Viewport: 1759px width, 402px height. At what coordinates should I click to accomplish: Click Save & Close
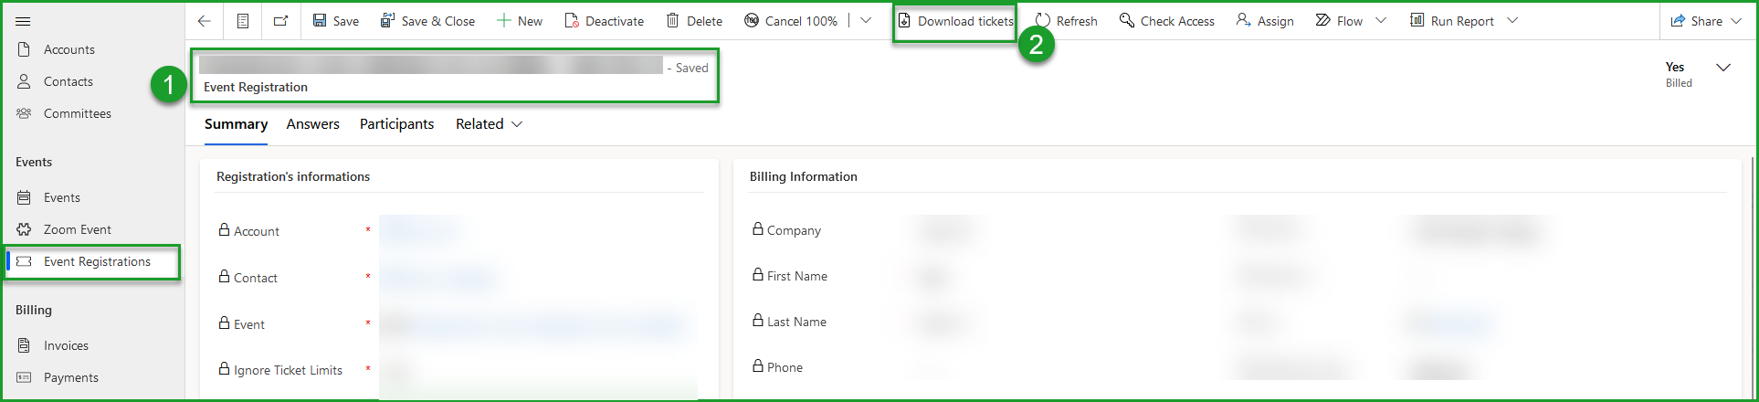coord(427,21)
